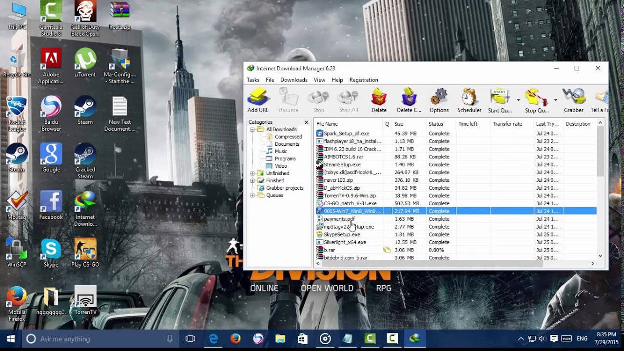Click the Stop Queue toolbar icon

click(x=537, y=100)
